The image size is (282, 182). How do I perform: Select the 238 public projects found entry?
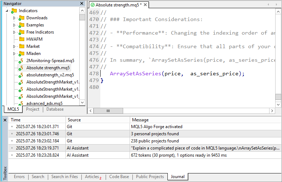tap(145, 141)
